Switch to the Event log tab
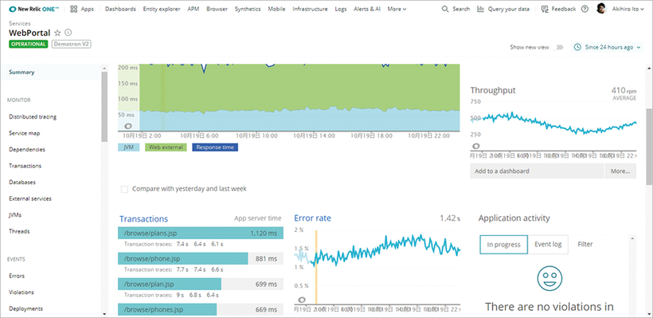The height and width of the screenshot is (318, 653). [x=548, y=244]
